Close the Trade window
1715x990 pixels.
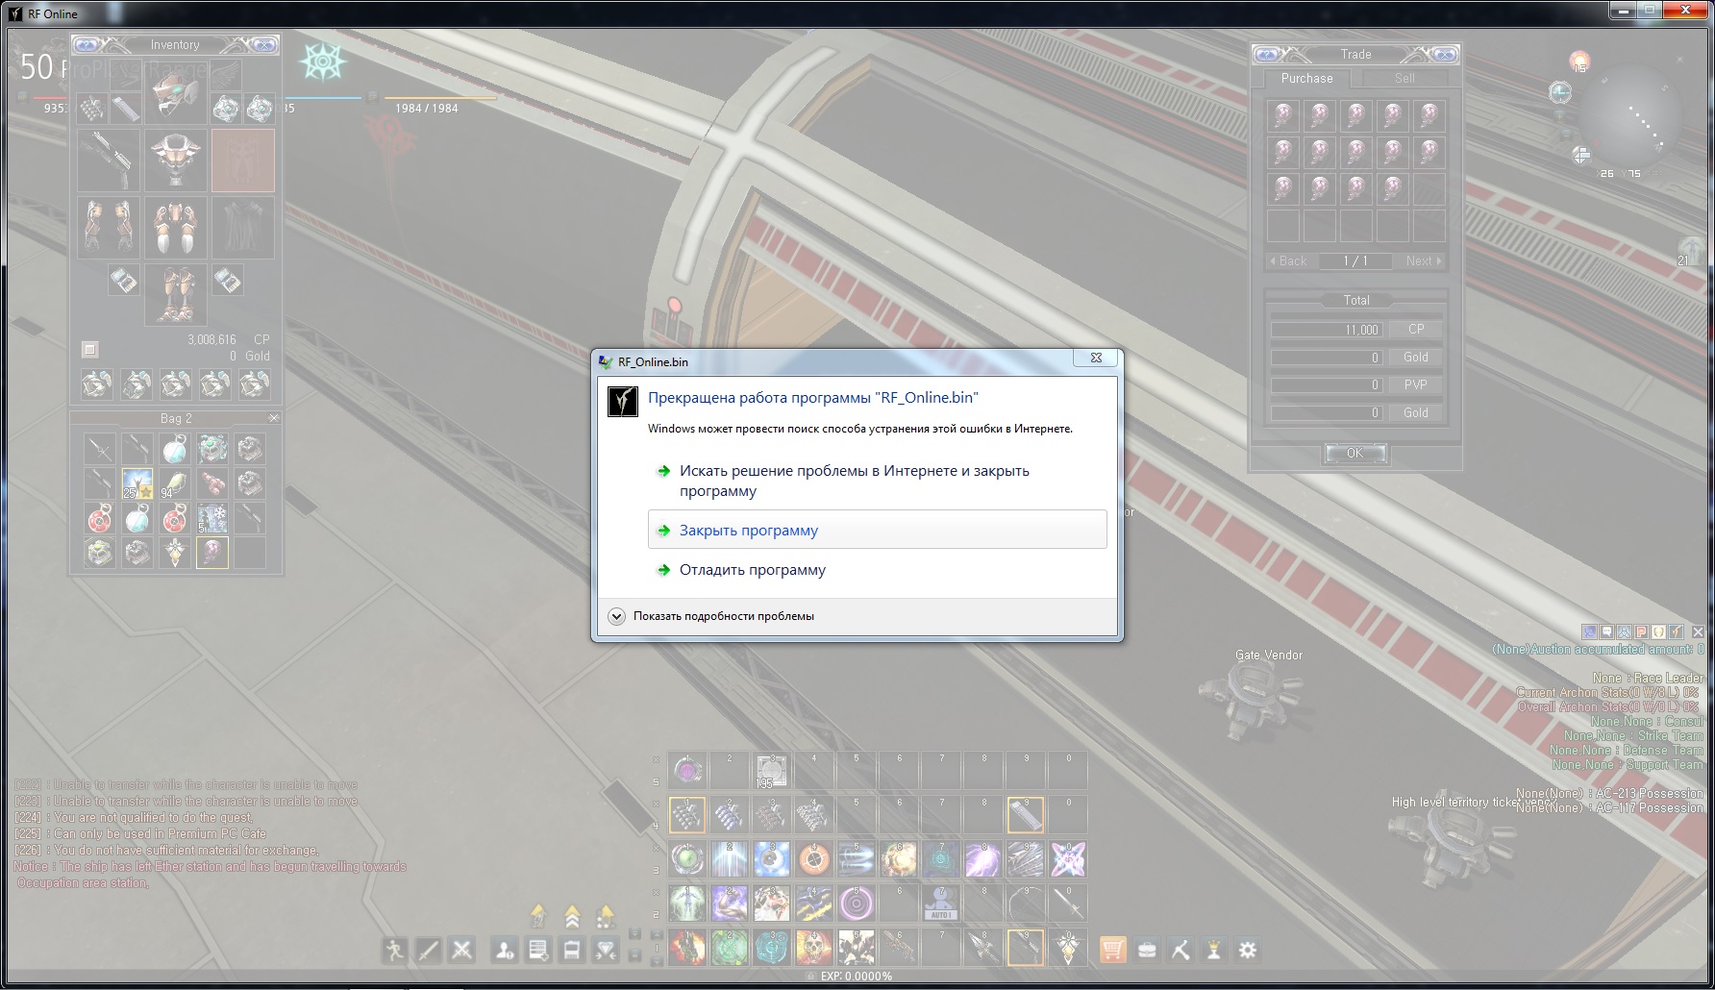pyautogui.click(x=1444, y=55)
